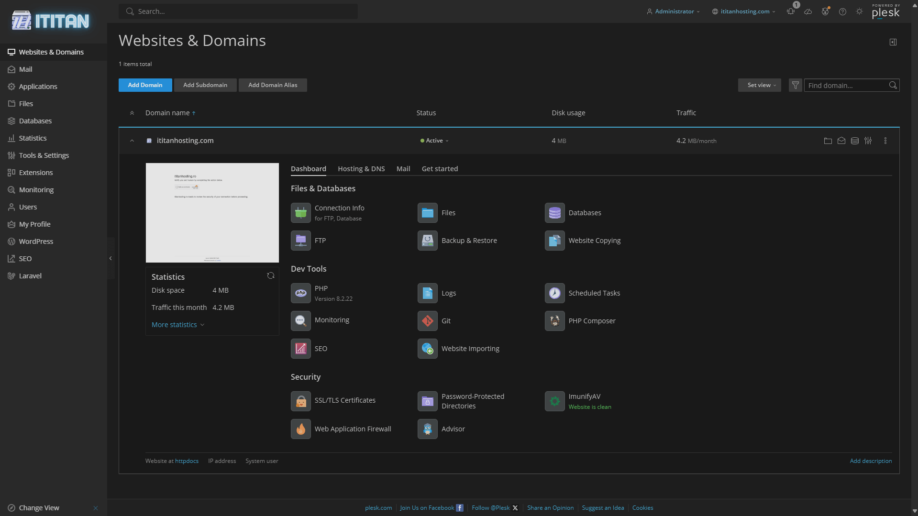918x516 pixels.
Task: Click the domain row files folder icon
Action: [x=828, y=141]
